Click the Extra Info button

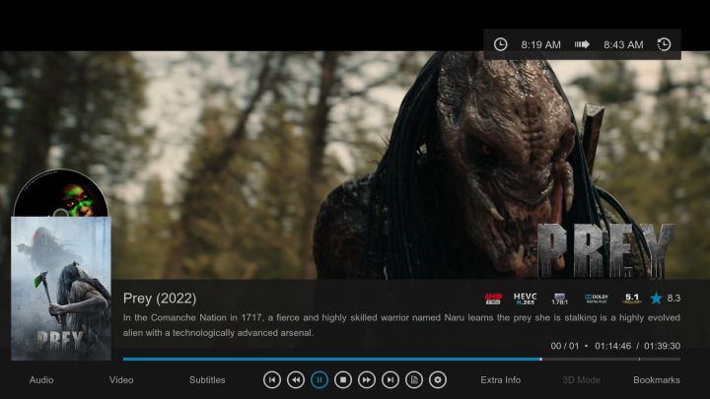pyautogui.click(x=501, y=379)
